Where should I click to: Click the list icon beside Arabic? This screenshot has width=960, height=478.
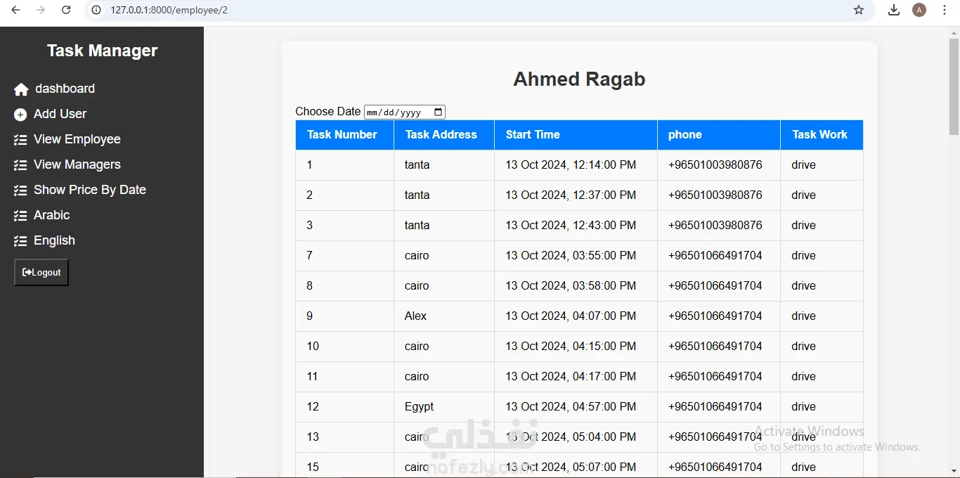[20, 216]
